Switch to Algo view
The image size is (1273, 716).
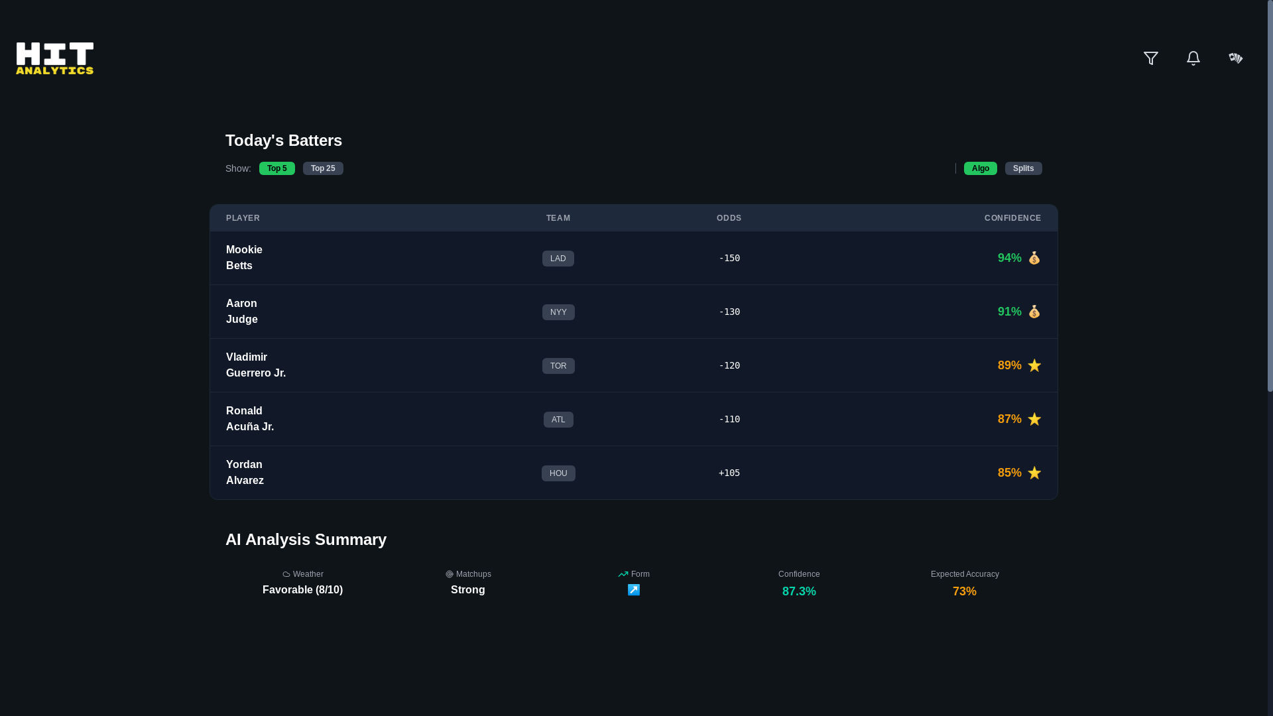point(981,168)
